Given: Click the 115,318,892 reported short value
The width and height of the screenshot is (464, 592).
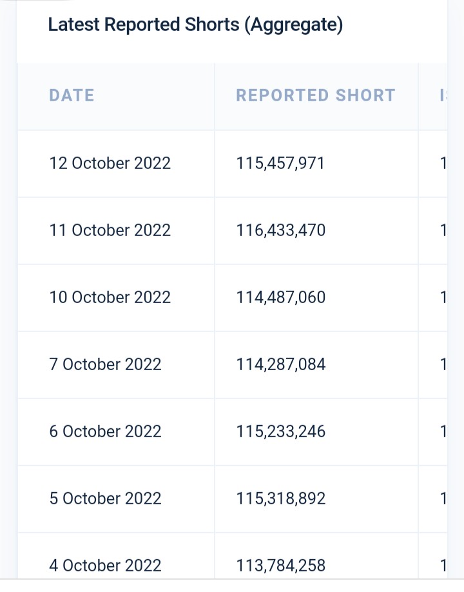Looking at the screenshot, I should click(281, 498).
